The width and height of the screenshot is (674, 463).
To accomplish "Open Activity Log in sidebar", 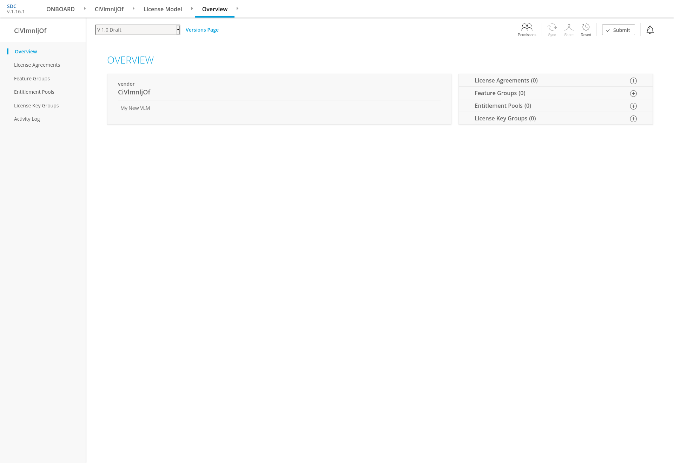I will 27,119.
